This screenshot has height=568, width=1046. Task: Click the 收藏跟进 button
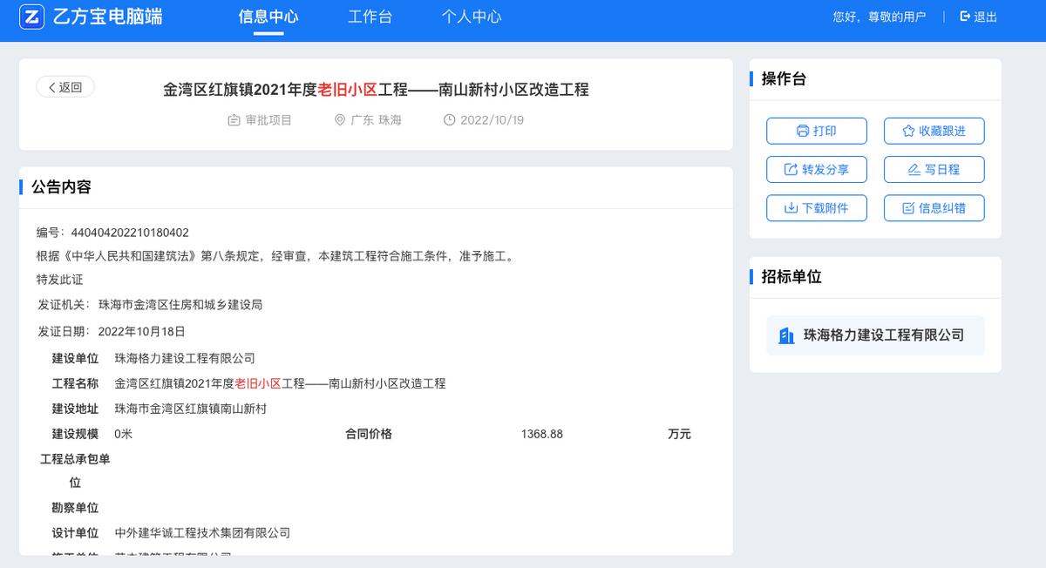[x=934, y=131]
